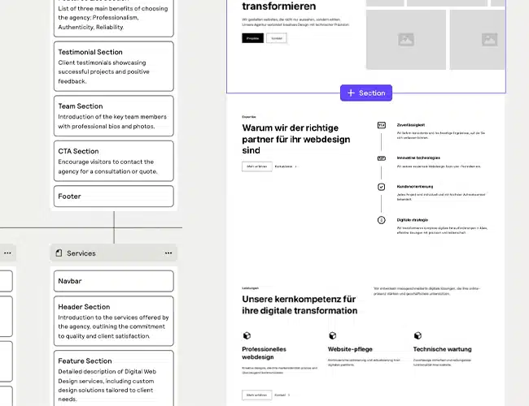Viewport: 529px width, 406px height.
Task: Select the Header Section card
Action: click(114, 321)
